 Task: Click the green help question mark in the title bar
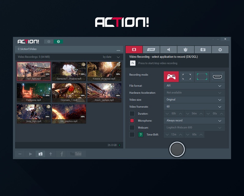58,42
